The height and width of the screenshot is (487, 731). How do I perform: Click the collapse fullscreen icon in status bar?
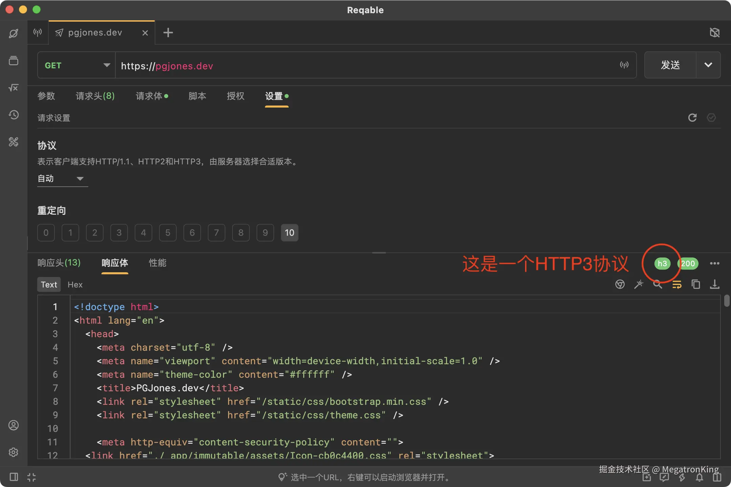pyautogui.click(x=31, y=477)
